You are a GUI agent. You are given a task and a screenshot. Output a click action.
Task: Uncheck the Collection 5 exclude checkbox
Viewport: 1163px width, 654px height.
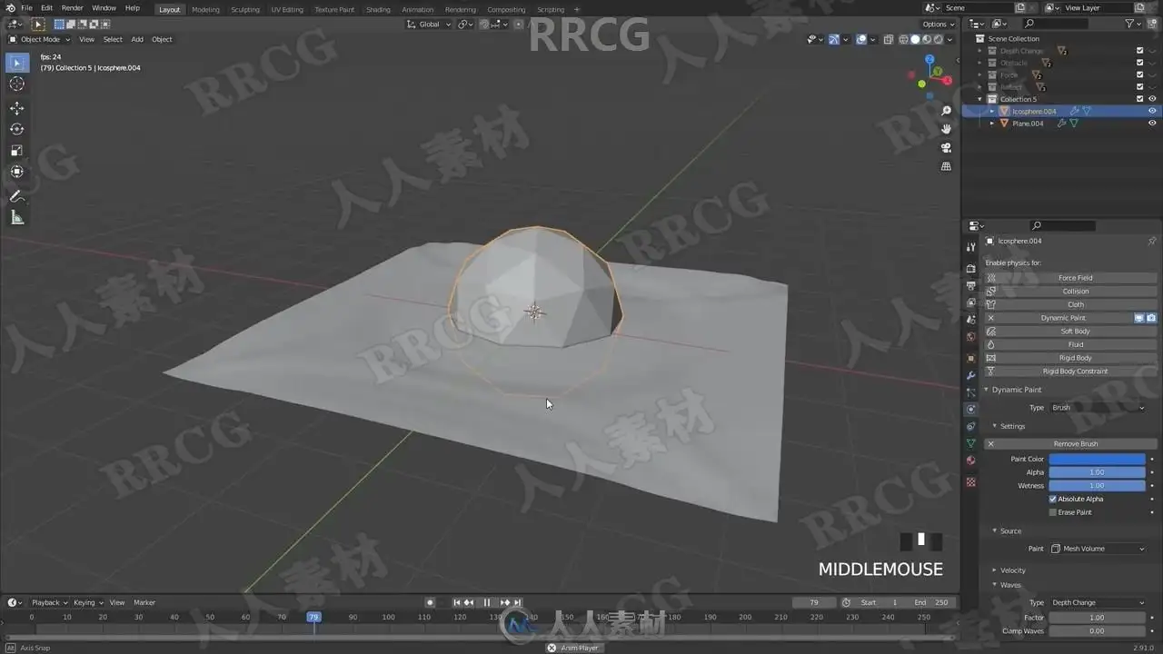pyautogui.click(x=1139, y=99)
